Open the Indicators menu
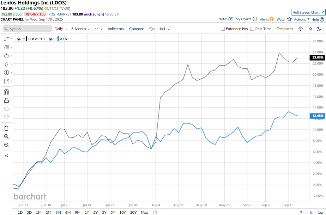The height and width of the screenshot is (215, 326). [116, 29]
